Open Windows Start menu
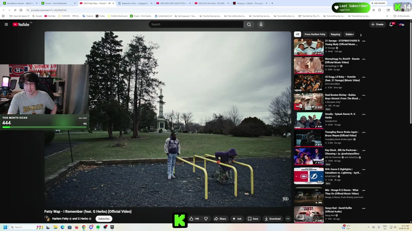This screenshot has height=231, width=412. tap(5, 227)
